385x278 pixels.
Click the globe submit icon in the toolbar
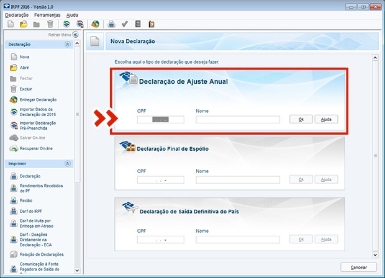95,24
